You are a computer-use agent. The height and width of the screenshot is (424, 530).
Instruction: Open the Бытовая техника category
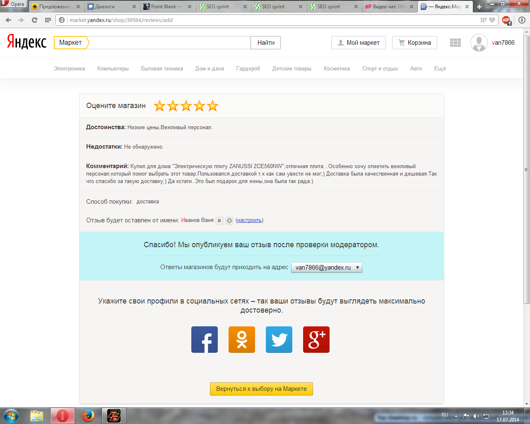click(x=162, y=69)
